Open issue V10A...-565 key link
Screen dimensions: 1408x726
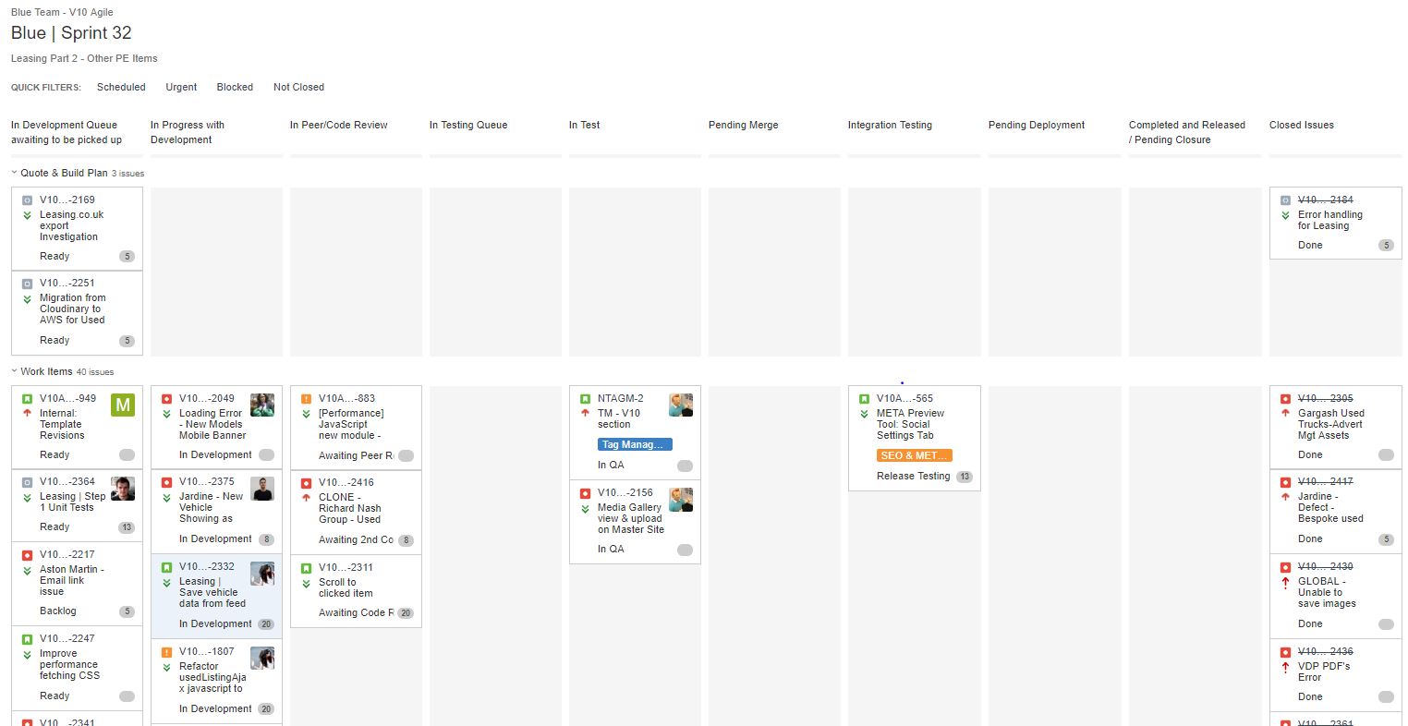pos(904,398)
